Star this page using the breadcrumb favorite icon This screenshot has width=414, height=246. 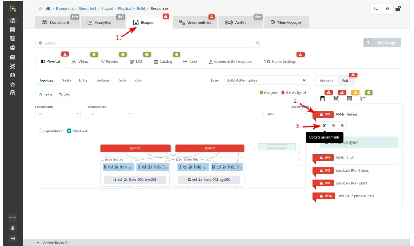coord(40,9)
